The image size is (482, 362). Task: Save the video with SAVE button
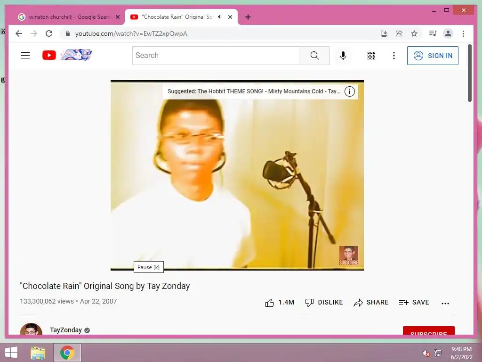[x=414, y=303]
